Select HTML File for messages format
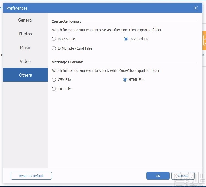 [x=125, y=80]
